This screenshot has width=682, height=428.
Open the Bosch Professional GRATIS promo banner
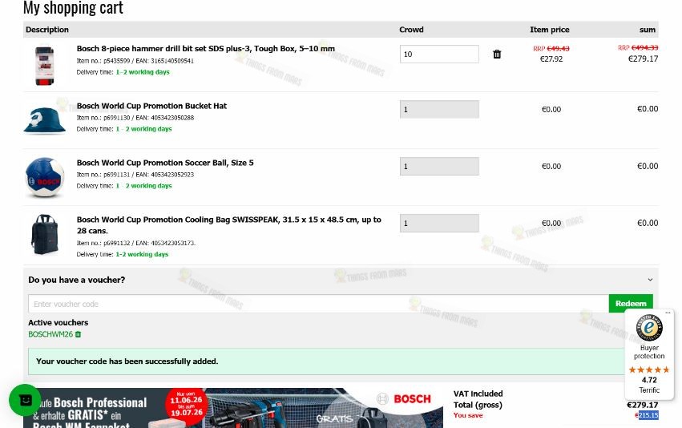click(233, 408)
